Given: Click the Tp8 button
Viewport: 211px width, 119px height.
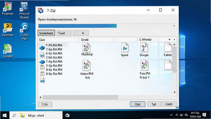Looking at the screenshot, I should [154, 104].
